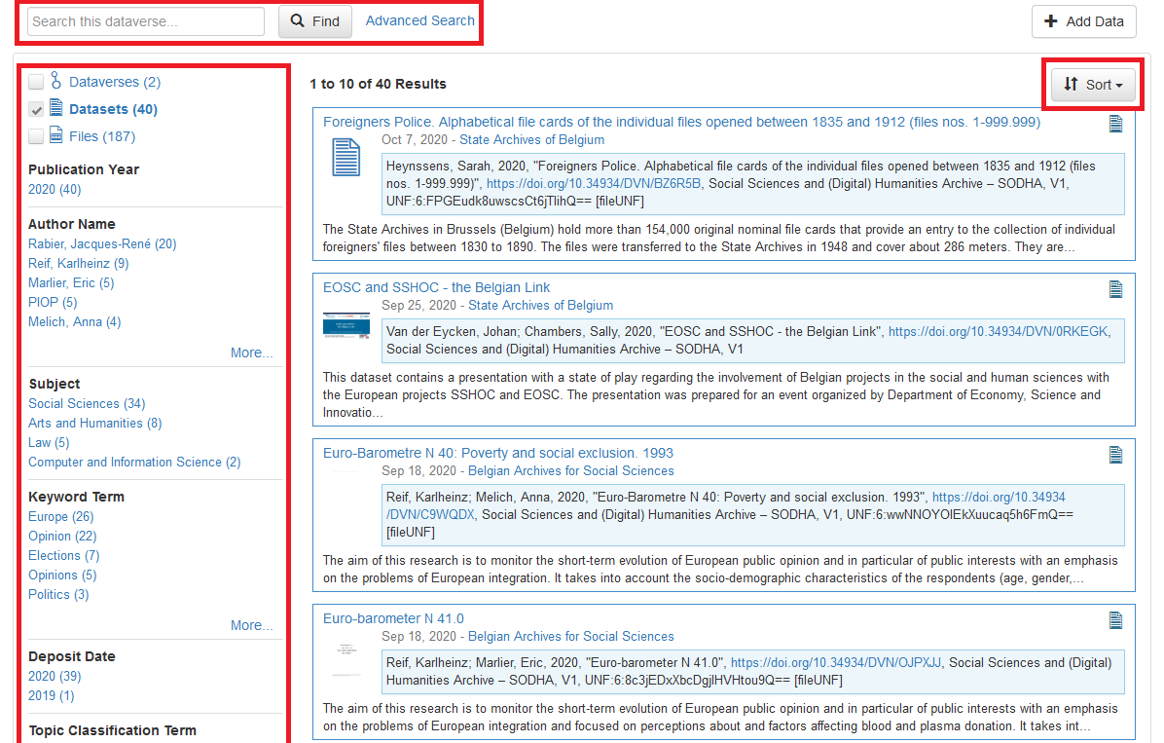Open Belgian Archives link under Euro-Barometre N 40

(x=571, y=471)
